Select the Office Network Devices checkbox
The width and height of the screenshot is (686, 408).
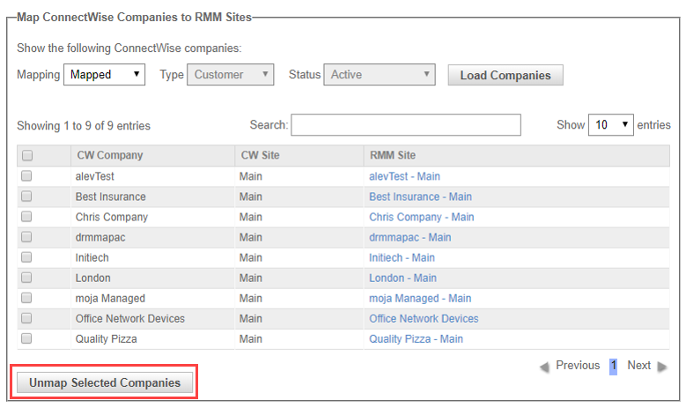(x=26, y=318)
